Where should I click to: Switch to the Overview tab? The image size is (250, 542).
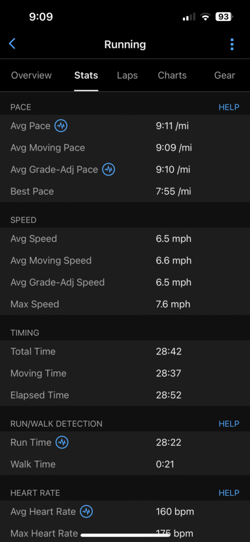point(31,75)
